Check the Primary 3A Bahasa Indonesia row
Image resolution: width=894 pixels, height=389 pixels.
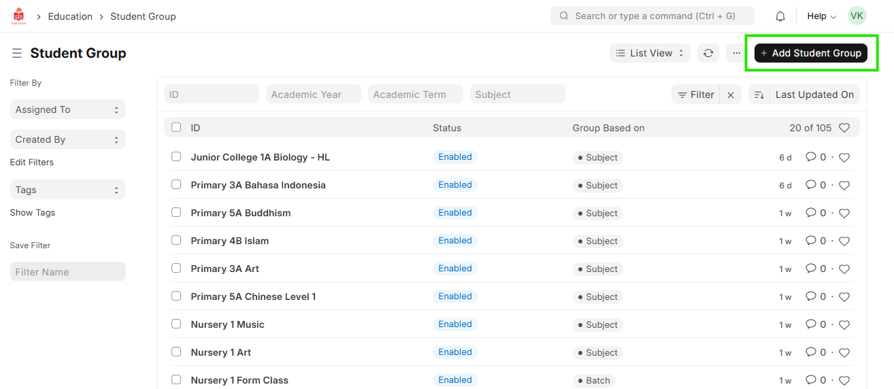tap(176, 184)
